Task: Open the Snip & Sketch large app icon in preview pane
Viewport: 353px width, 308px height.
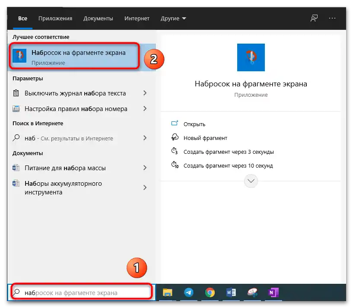Action: click(x=251, y=57)
